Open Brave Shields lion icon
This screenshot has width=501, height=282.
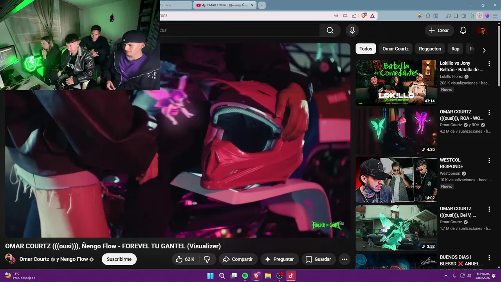pos(364,16)
